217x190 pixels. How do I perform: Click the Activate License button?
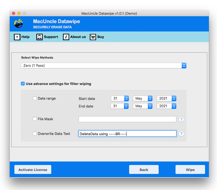coord(33,169)
